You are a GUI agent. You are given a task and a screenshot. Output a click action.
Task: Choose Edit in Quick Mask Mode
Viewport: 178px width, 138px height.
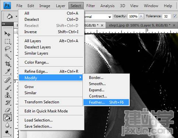pos(51,111)
